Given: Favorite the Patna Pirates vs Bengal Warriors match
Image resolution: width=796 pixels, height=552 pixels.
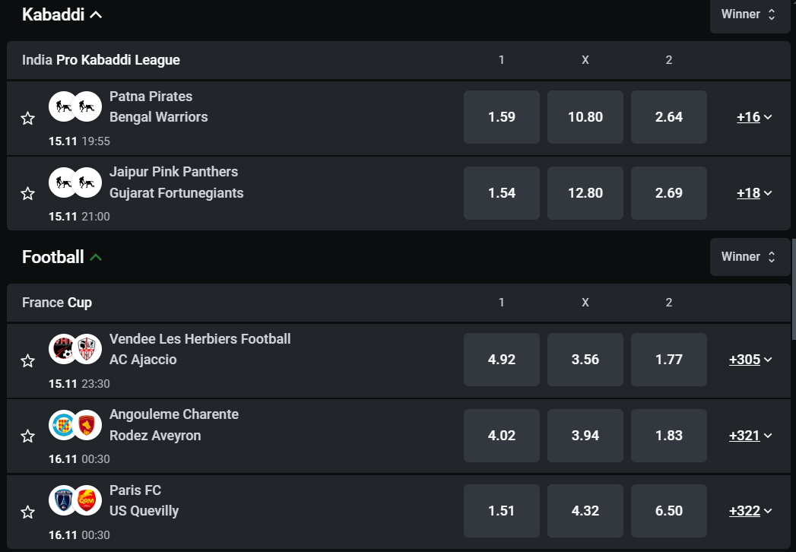Looking at the screenshot, I should pyautogui.click(x=27, y=118).
